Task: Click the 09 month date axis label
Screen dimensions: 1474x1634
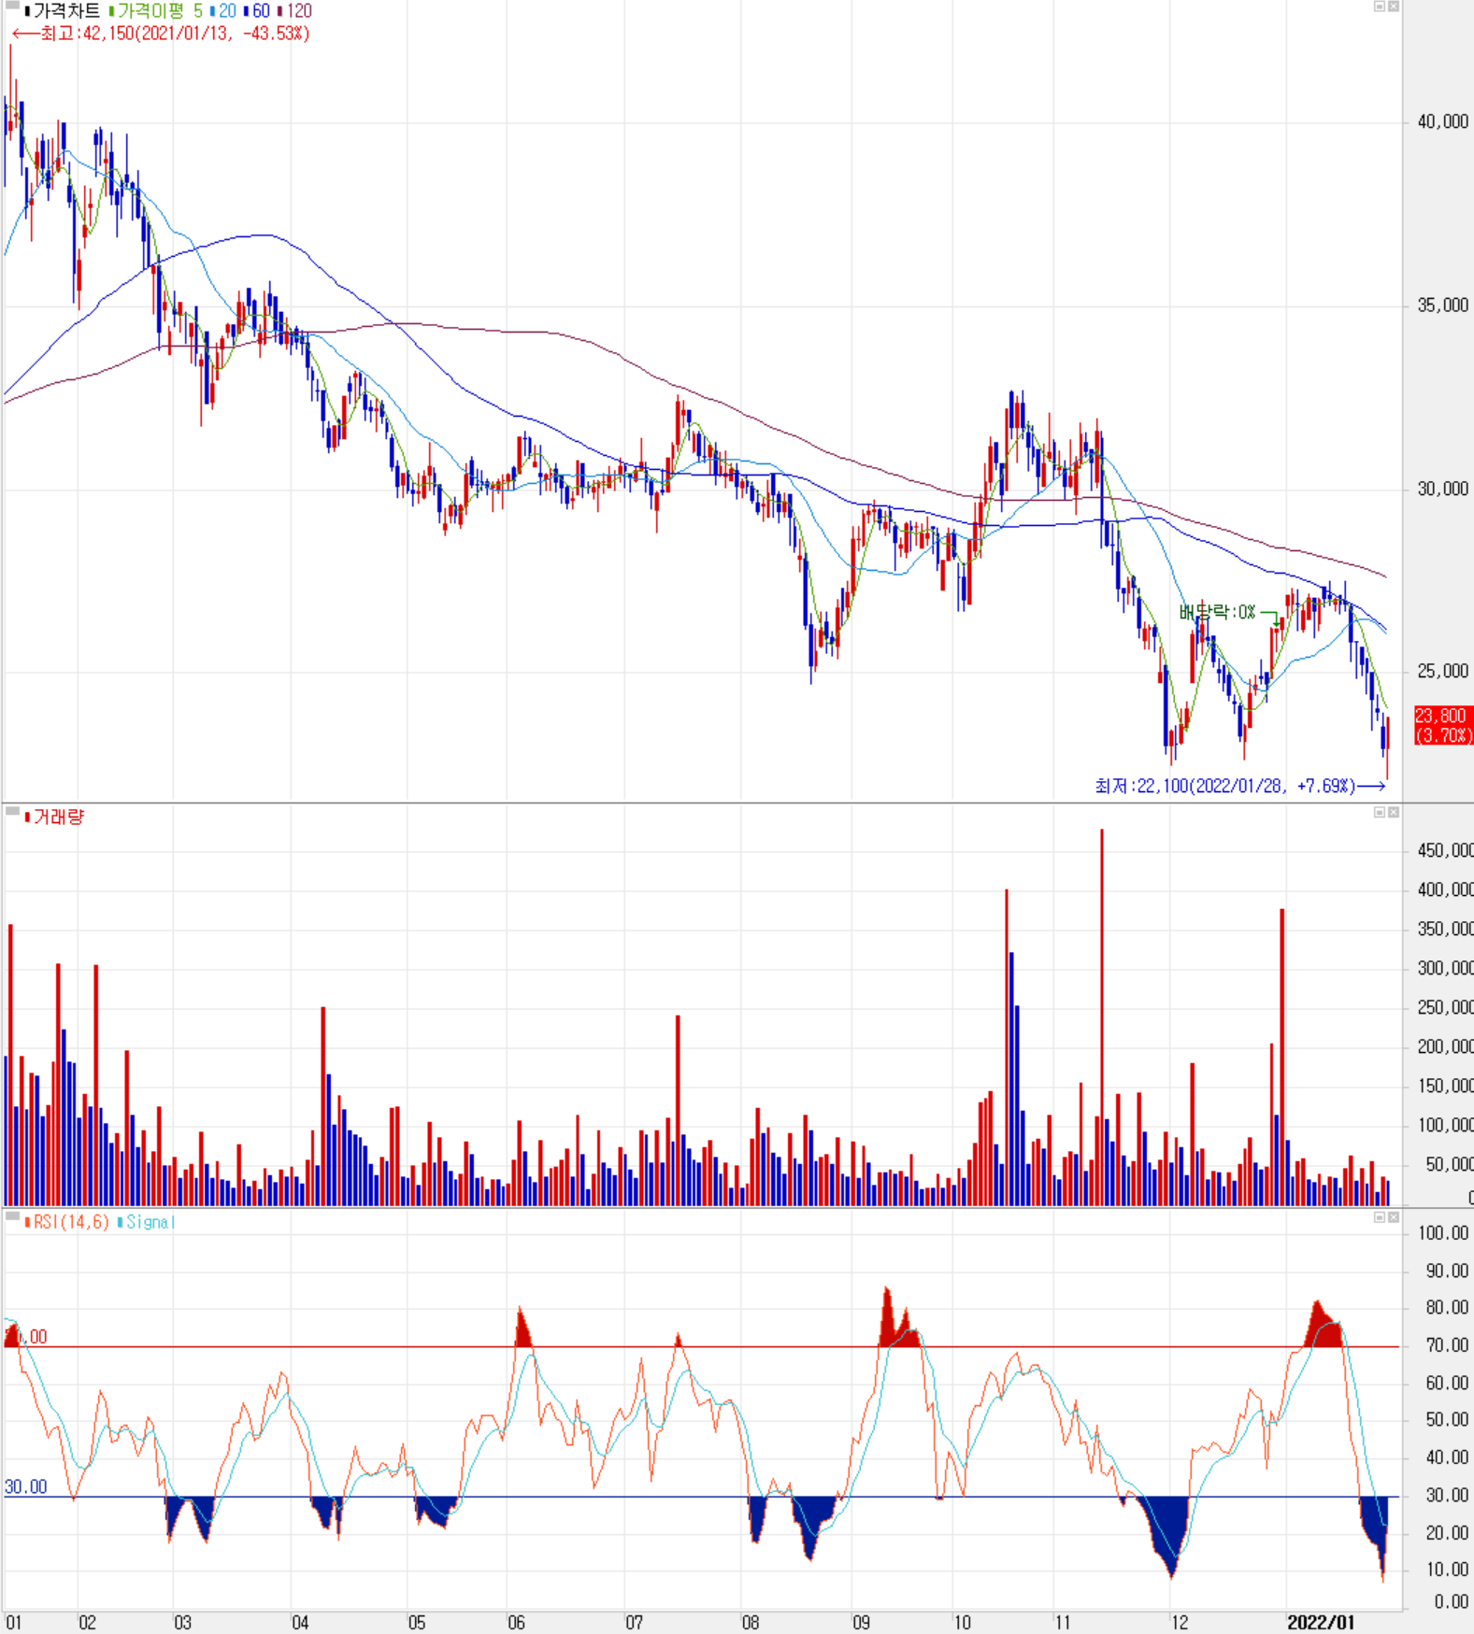Action: (861, 1623)
